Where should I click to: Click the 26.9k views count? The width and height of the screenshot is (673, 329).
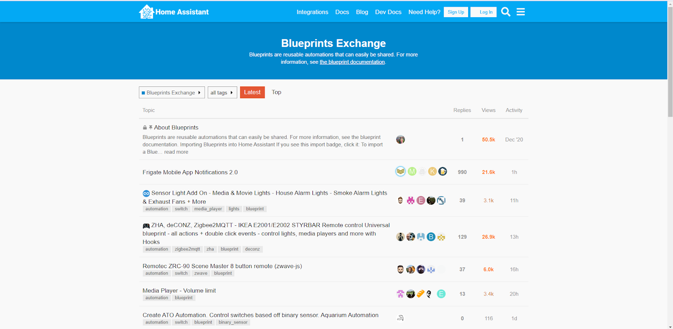pyautogui.click(x=488, y=237)
